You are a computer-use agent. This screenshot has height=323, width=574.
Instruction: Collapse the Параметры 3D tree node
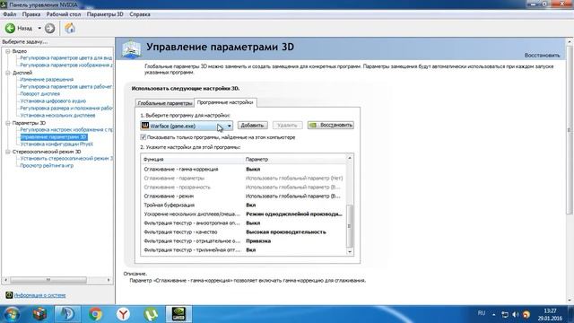8,123
